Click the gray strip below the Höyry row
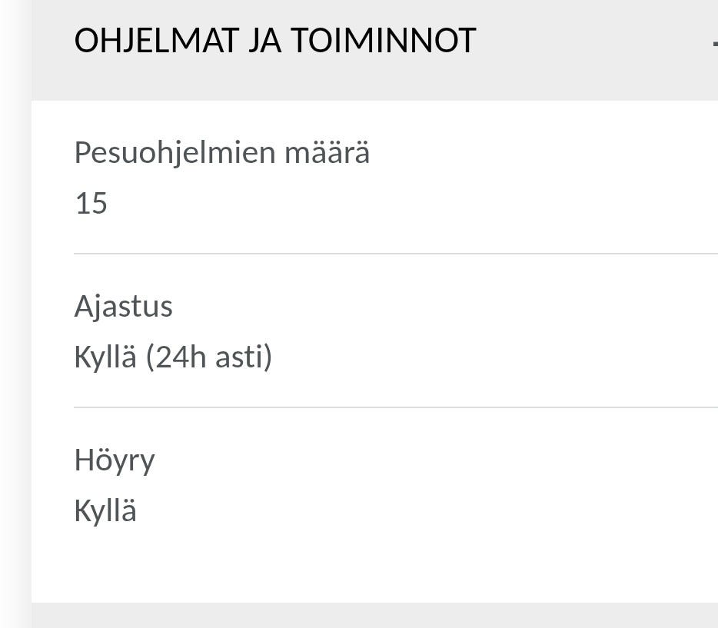Viewport: 718px width, 628px height. [x=374, y=616]
